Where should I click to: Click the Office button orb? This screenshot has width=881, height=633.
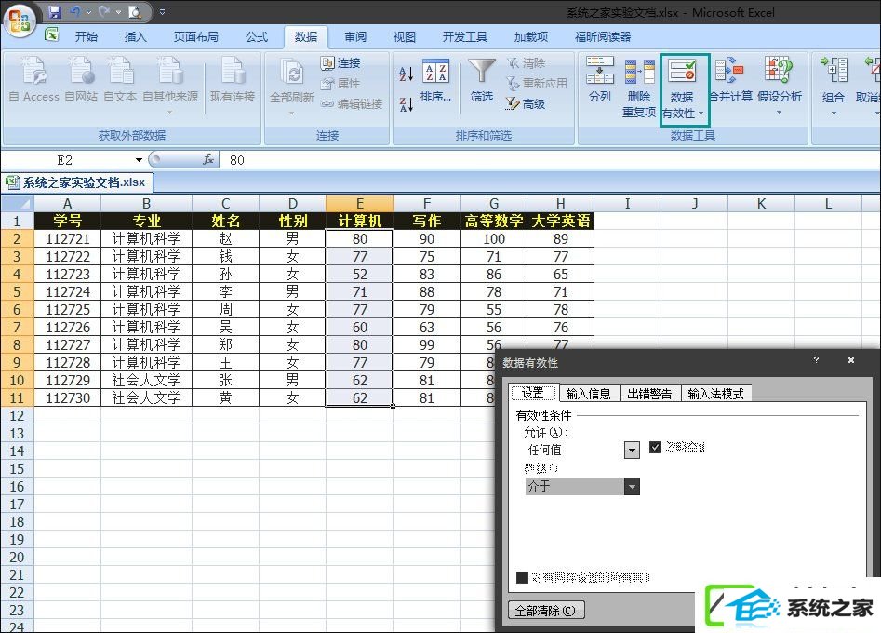[20, 20]
